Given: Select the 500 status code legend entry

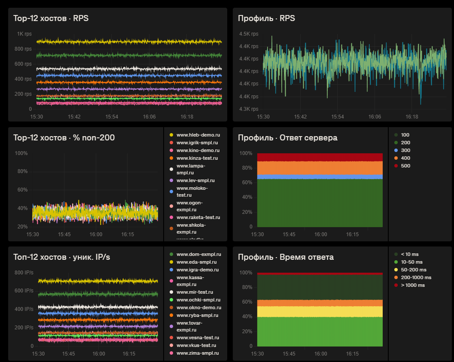Looking at the screenshot, I should coord(405,166).
